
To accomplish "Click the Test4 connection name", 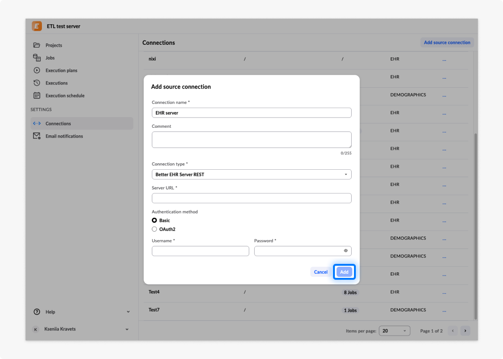I will 154,292.
